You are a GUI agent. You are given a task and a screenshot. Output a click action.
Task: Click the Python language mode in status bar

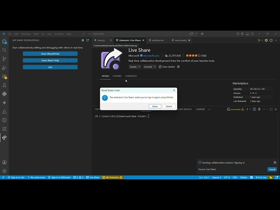244,177
